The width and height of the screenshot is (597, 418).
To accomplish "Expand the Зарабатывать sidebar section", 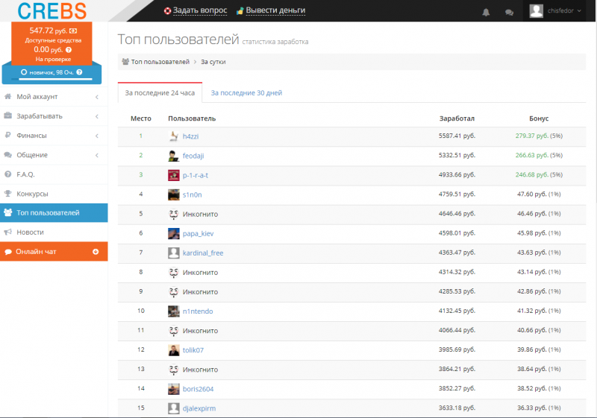I will pos(54,116).
